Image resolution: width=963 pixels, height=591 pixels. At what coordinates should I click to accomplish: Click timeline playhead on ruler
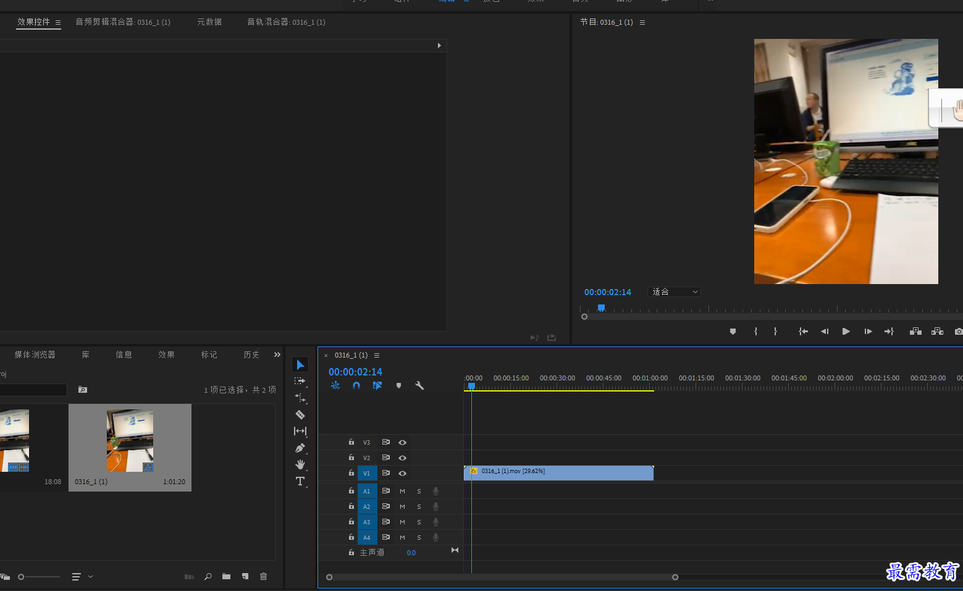click(x=471, y=386)
